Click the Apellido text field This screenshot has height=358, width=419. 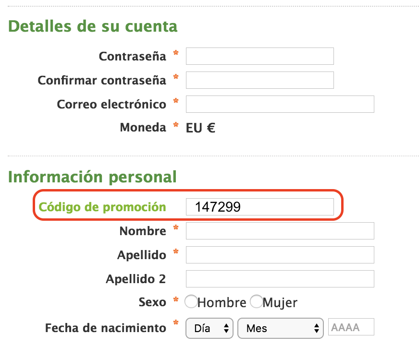coord(280,255)
